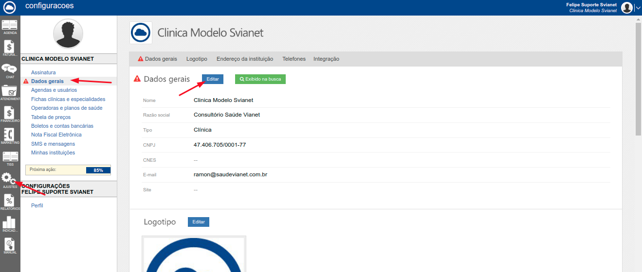This screenshot has width=642, height=272.
Task: Click the Felipe Suporte Svianet username in header
Action: tap(591, 4)
